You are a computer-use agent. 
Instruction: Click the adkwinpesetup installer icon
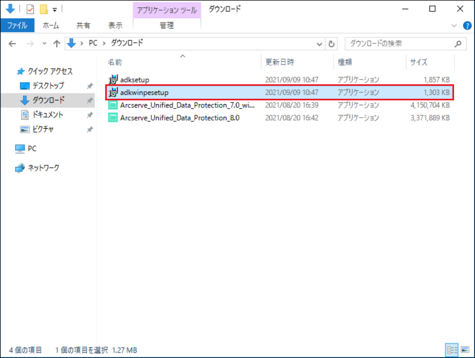[113, 92]
